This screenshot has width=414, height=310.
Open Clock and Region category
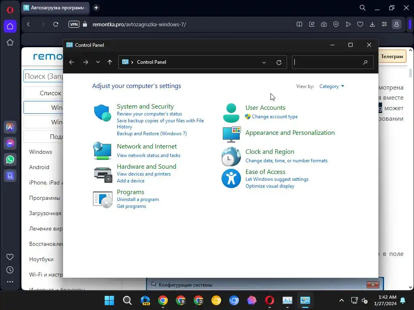click(270, 152)
